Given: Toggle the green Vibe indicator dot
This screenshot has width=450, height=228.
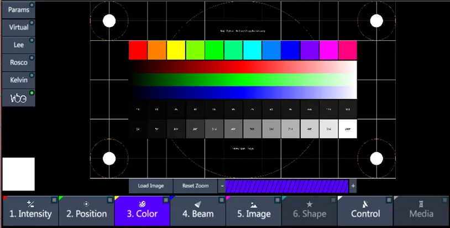Looking at the screenshot, I should [32, 93].
